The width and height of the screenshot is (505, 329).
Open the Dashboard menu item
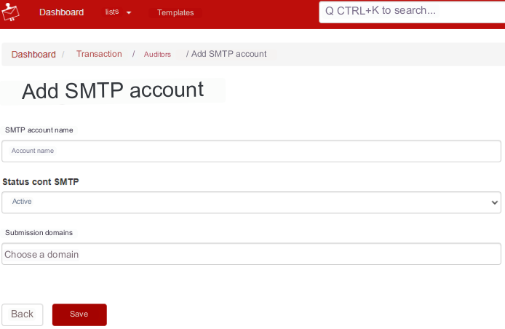62,12
